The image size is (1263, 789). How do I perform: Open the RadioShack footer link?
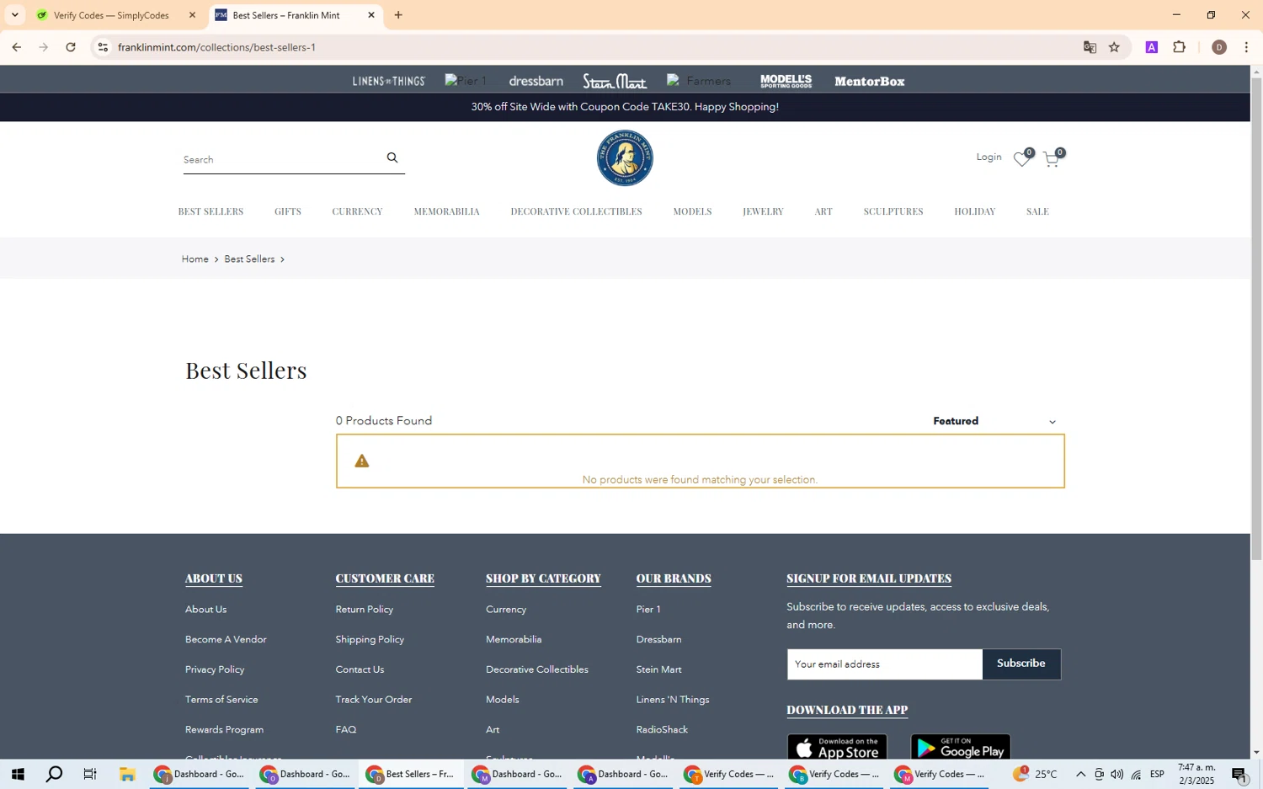click(662, 730)
